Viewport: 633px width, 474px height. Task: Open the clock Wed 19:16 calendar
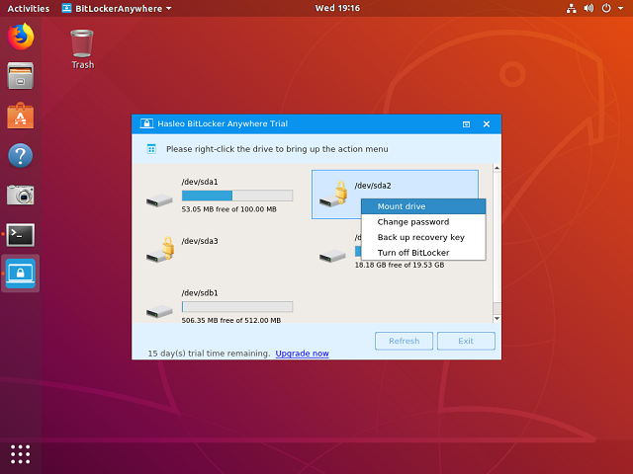tap(337, 8)
